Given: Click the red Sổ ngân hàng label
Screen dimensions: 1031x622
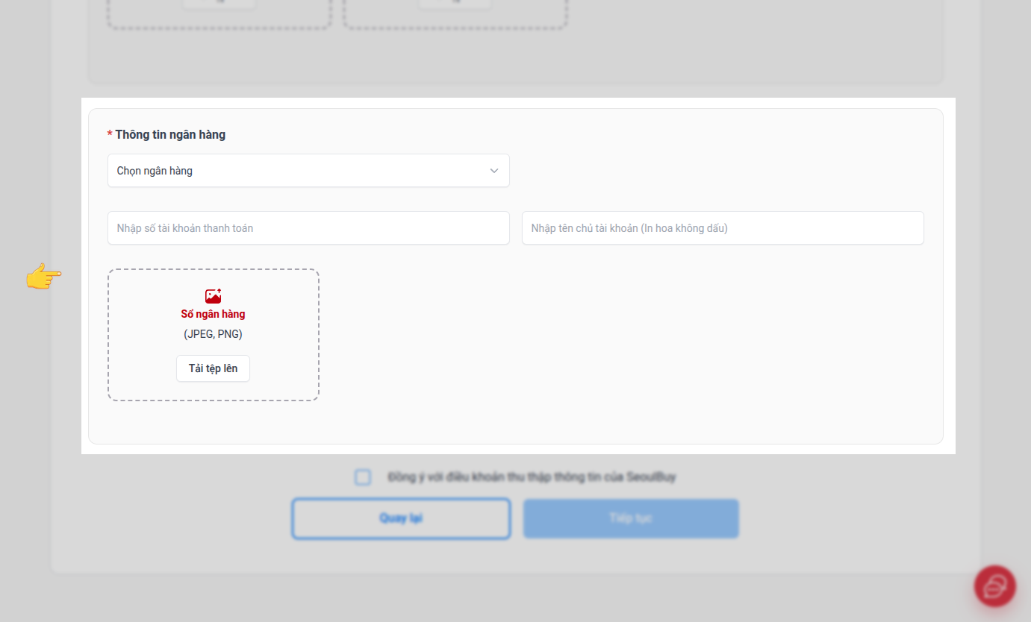Looking at the screenshot, I should pyautogui.click(x=213, y=314).
